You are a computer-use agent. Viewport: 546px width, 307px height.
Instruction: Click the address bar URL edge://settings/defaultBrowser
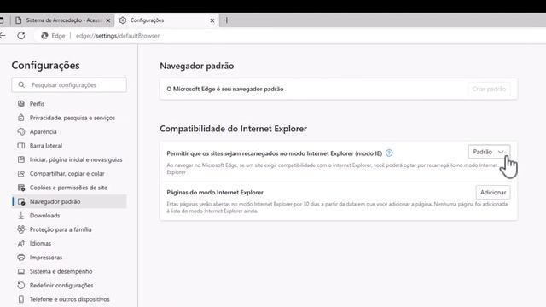118,36
